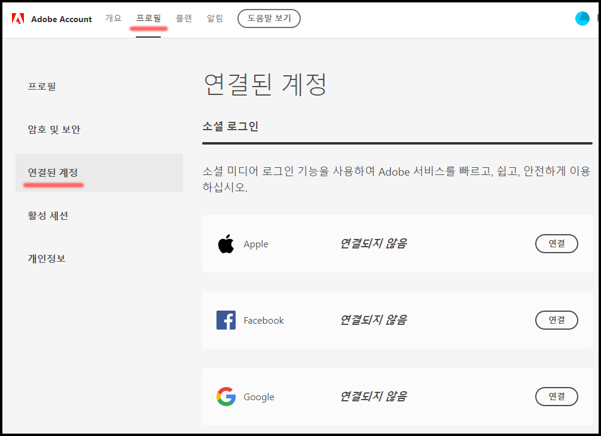The image size is (601, 436).
Task: Click the Google logo icon
Action: click(226, 397)
